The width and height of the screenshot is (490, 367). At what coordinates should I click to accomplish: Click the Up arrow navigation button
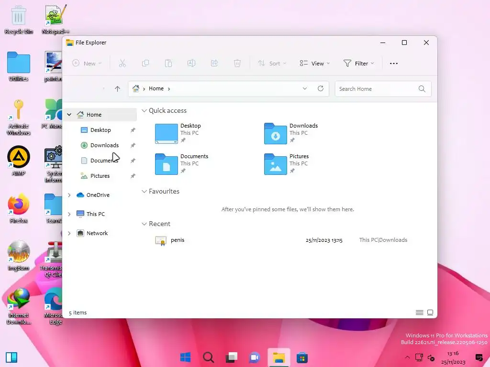coord(118,89)
